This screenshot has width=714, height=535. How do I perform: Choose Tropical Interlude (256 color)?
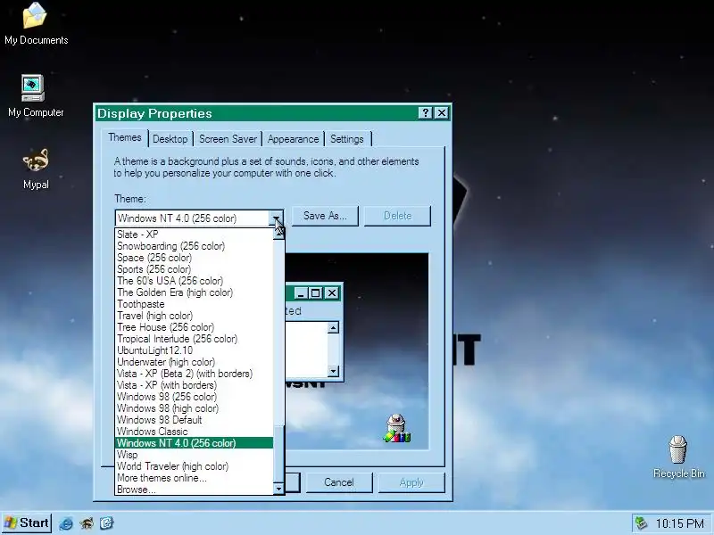(194, 339)
